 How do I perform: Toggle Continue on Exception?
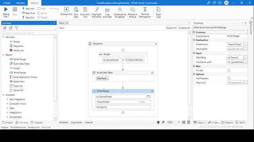point(120,12)
